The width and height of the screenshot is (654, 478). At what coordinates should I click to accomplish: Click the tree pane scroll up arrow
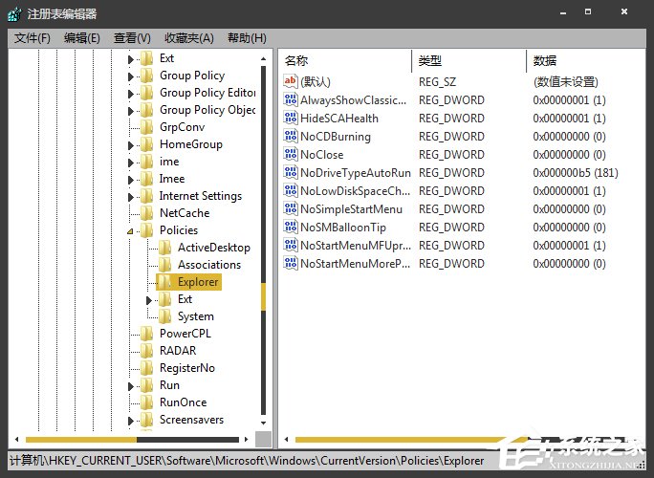coord(263,59)
